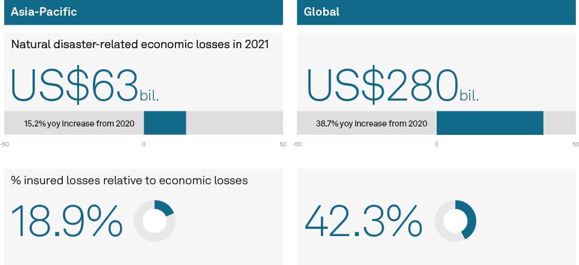Click the 50 axis label under Asia-Pacific bar

(x=283, y=145)
